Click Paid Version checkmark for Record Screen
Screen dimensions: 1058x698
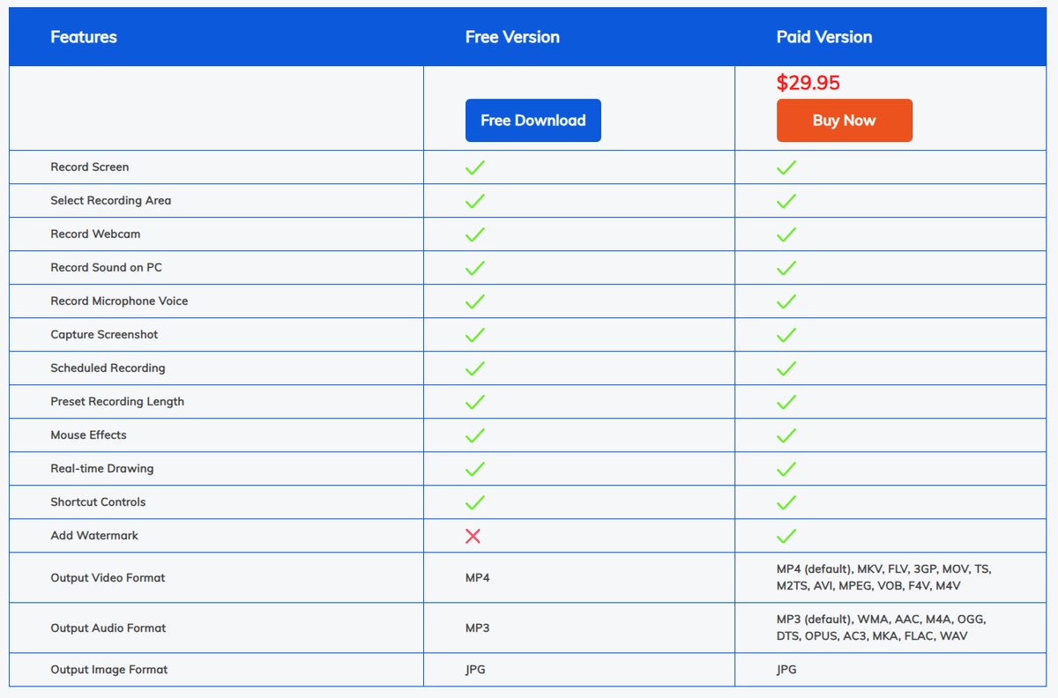point(786,167)
